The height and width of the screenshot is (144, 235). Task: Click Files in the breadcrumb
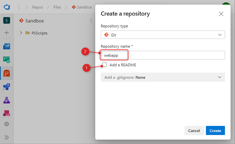pyautogui.click(x=57, y=7)
